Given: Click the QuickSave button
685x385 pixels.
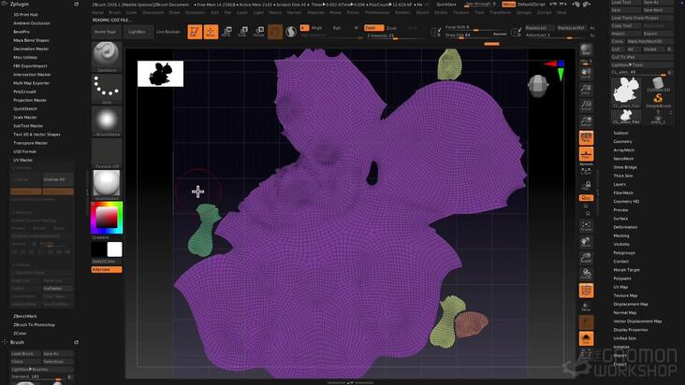Looking at the screenshot, I should (x=446, y=4).
